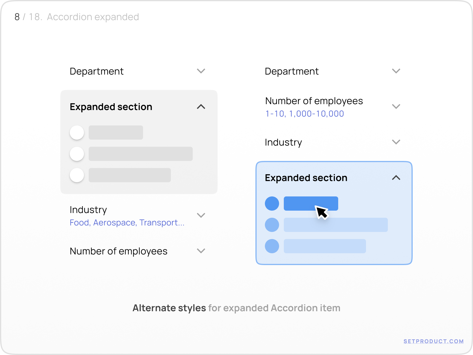Click the Industry chevron in right column
The width and height of the screenshot is (473, 355).
pyautogui.click(x=396, y=142)
